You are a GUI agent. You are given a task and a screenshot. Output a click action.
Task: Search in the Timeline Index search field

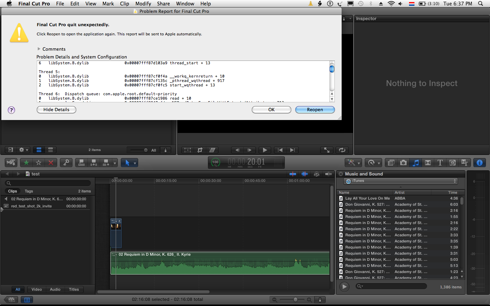click(48, 183)
